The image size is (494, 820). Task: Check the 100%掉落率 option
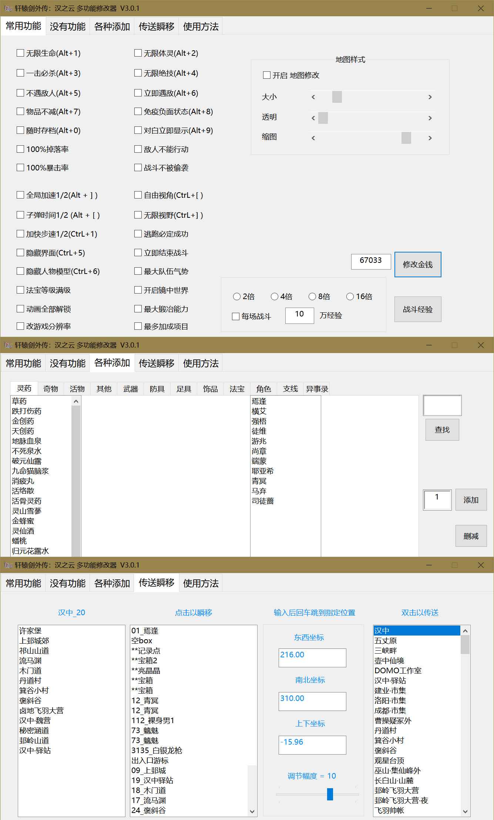(x=21, y=149)
